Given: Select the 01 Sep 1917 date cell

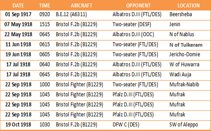Looking at the screenshot, I should (x=18, y=14).
